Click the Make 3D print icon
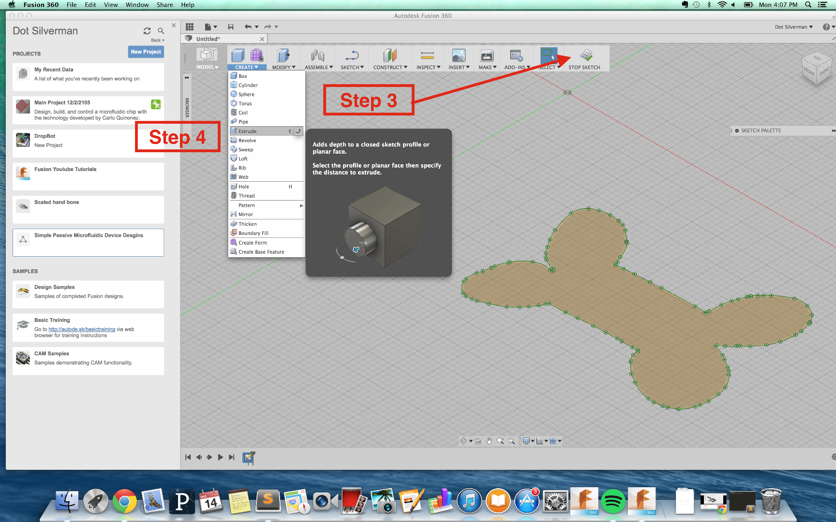 pos(487,56)
